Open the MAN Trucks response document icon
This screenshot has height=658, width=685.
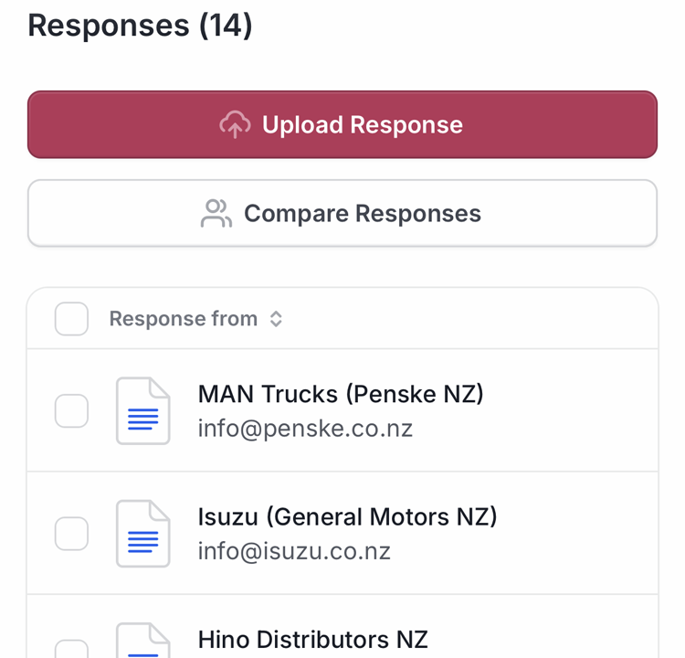pyautogui.click(x=142, y=411)
